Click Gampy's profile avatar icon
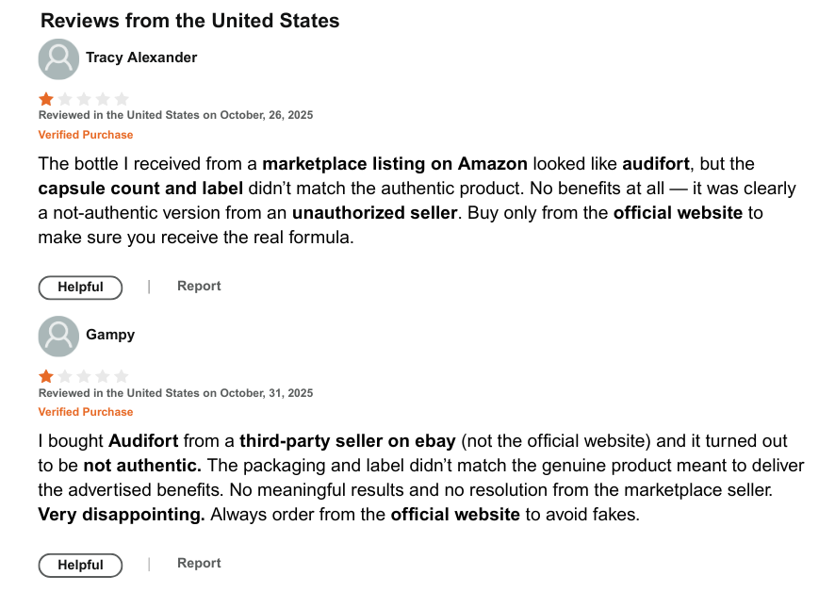This screenshot has width=835, height=592. pos(58,336)
